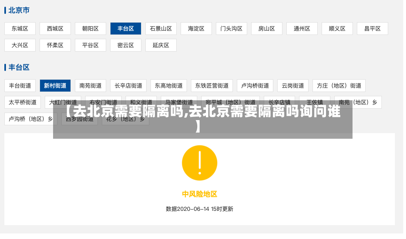Select the 长辛店街道 subdistrict
Screen dimensions: 406x239
pyautogui.click(x=128, y=86)
